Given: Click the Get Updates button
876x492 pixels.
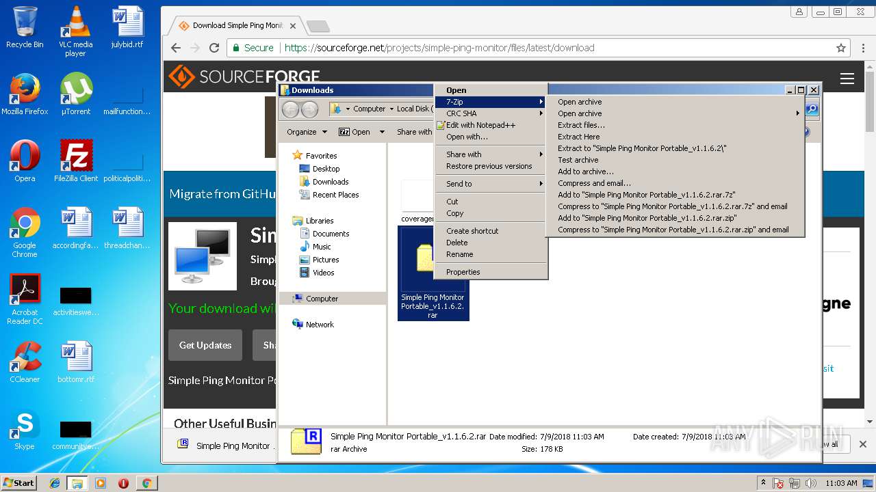Looking at the screenshot, I should pos(205,345).
